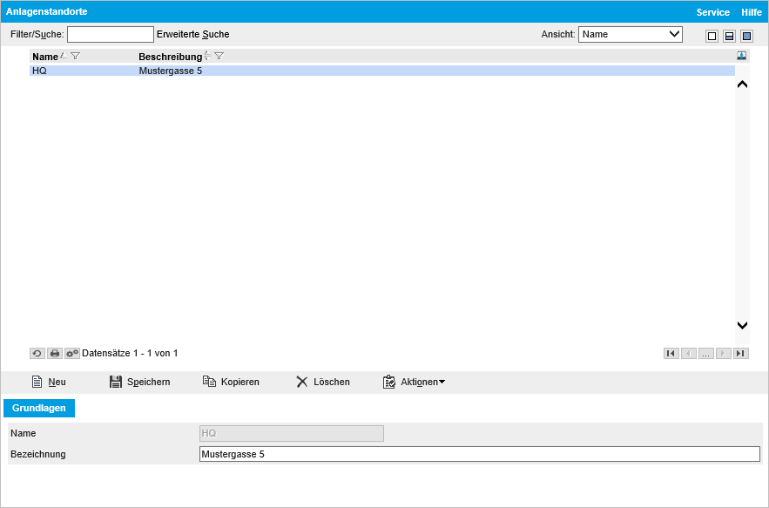Open the Ansicht dropdown
This screenshot has width=769, height=508.
pos(631,34)
